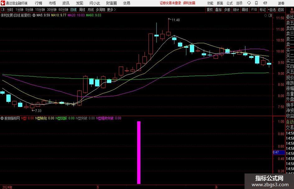
Task: Open the 发现 menu
Action: click(x=80, y=3)
